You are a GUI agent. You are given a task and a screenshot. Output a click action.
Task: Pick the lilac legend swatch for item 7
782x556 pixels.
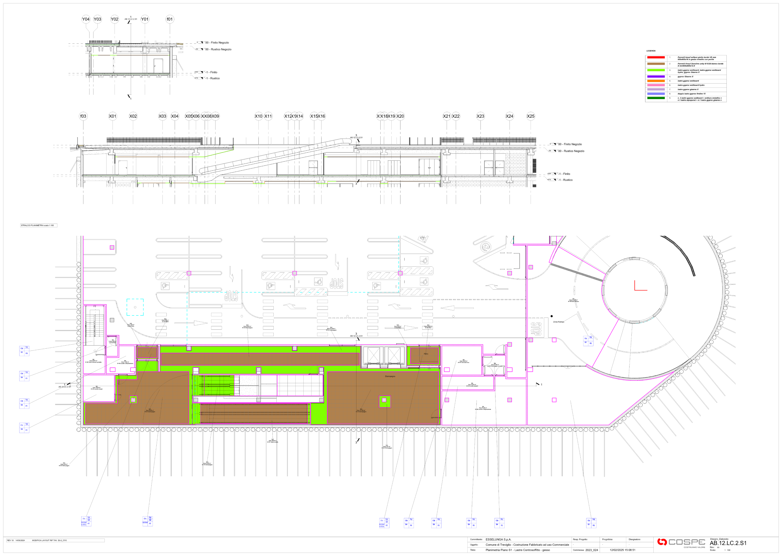coord(656,89)
